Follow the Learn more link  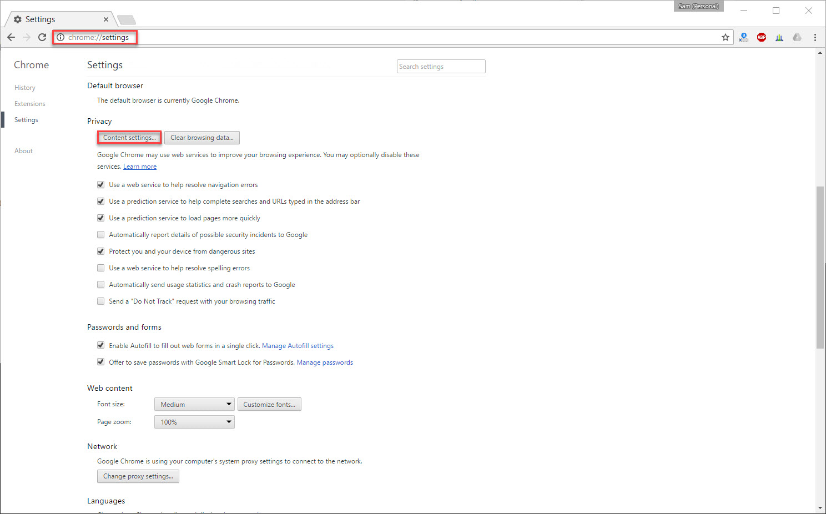pos(140,167)
